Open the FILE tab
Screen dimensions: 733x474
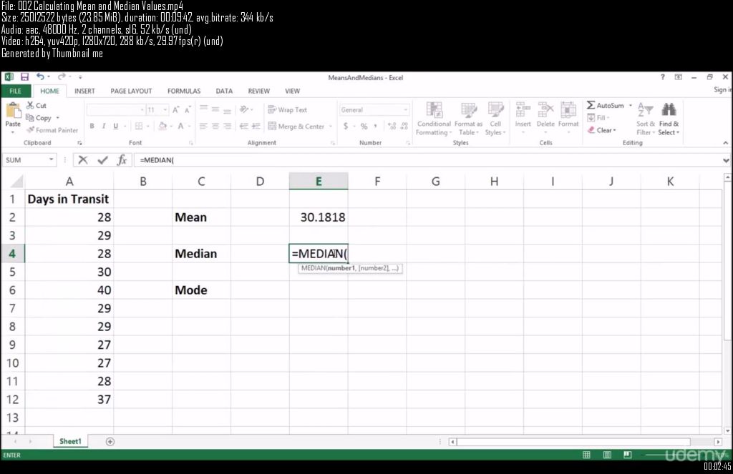(16, 91)
